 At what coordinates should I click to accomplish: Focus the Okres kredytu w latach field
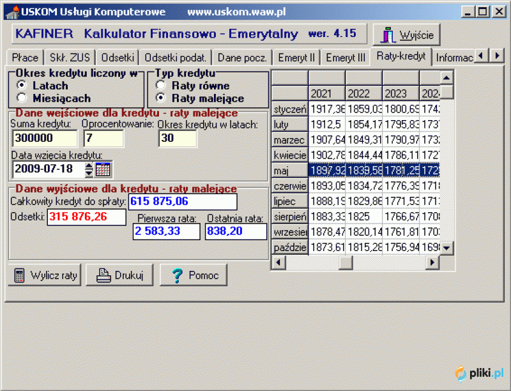(x=178, y=138)
